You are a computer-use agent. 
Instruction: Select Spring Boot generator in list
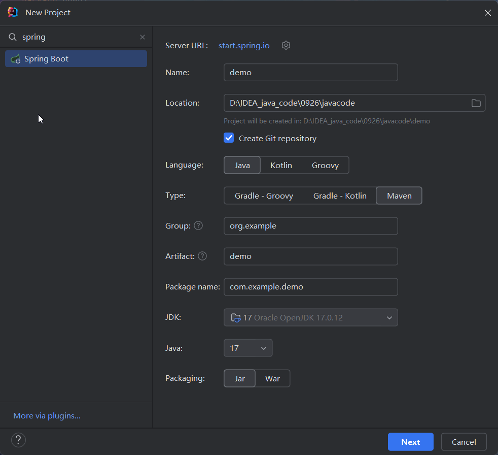[76, 59]
